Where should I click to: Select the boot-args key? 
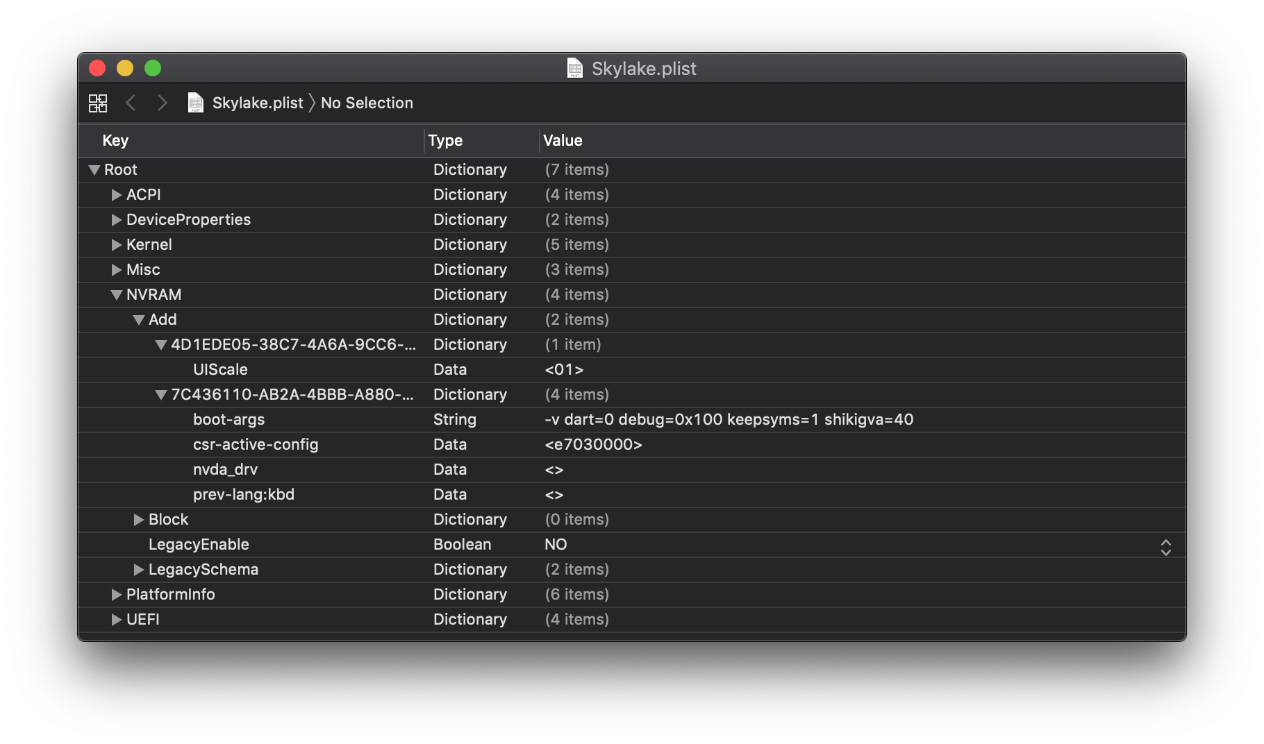point(228,419)
